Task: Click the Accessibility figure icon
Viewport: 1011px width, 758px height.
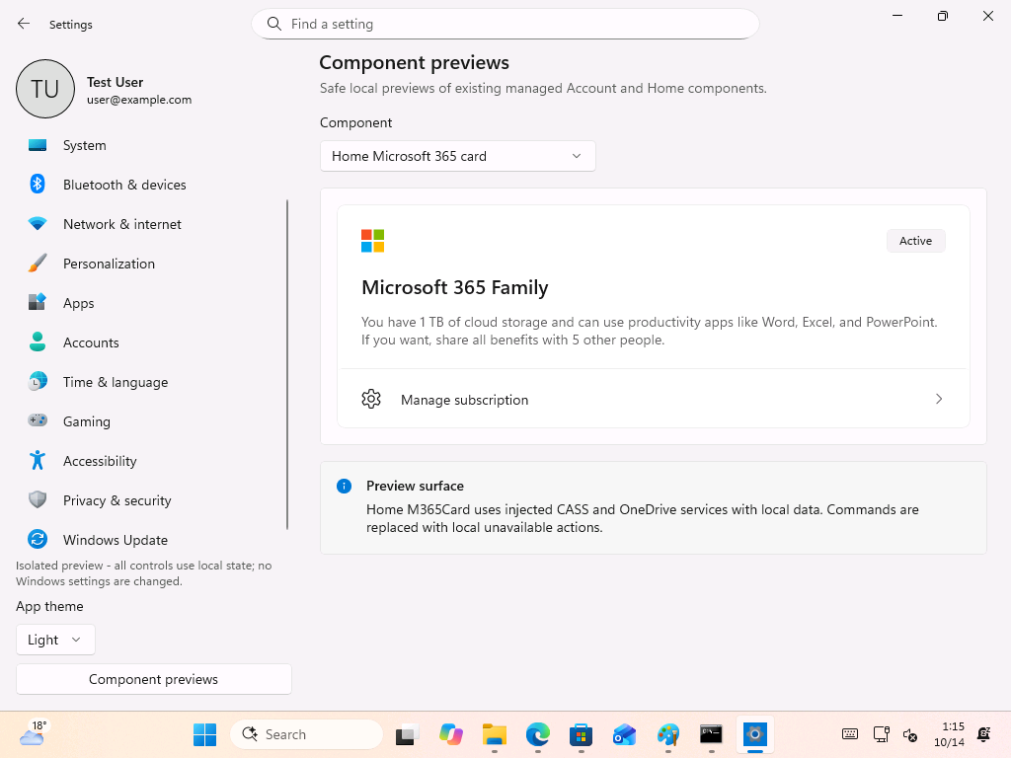Action: (38, 460)
